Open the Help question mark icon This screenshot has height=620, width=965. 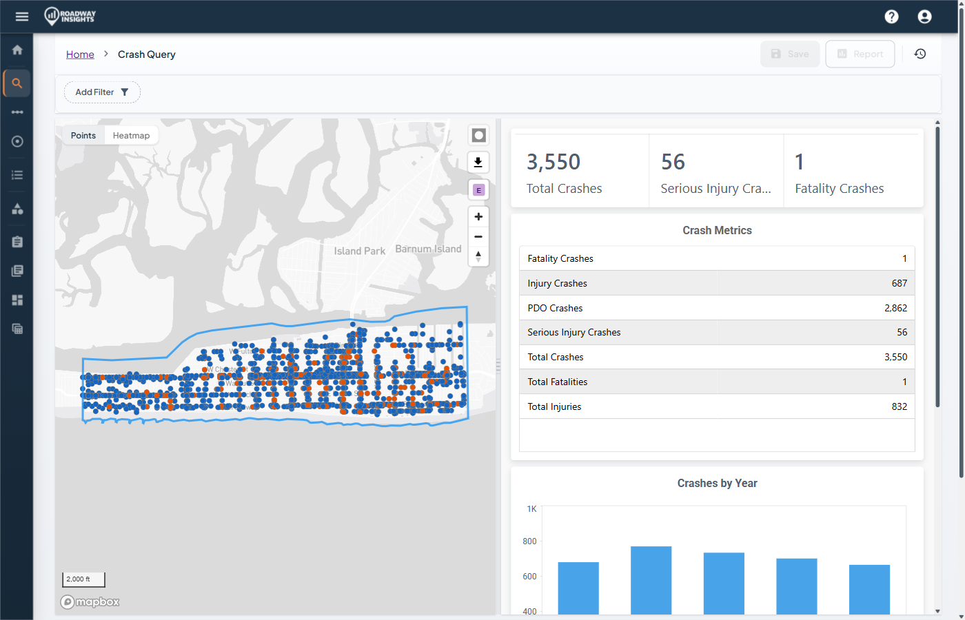coord(891,16)
